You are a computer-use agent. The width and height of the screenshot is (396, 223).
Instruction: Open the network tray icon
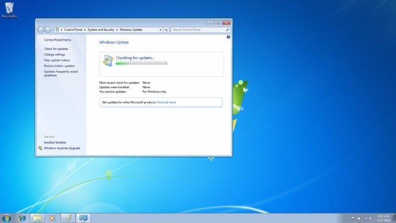[x=365, y=218]
